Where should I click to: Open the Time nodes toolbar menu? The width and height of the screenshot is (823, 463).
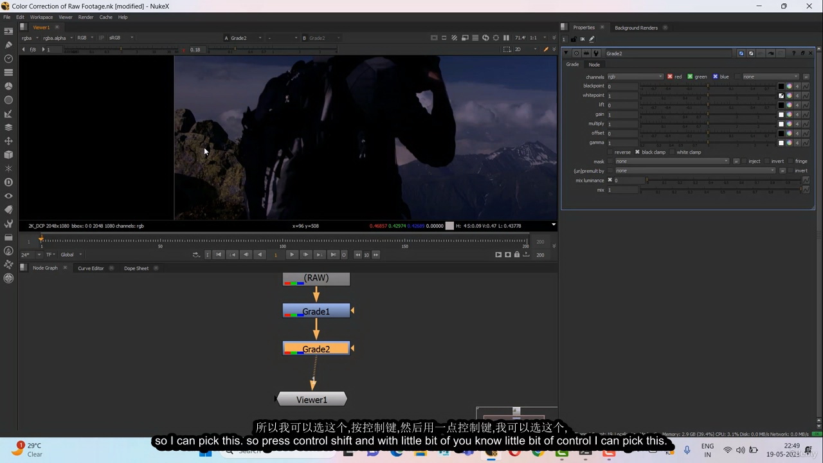tap(8, 59)
